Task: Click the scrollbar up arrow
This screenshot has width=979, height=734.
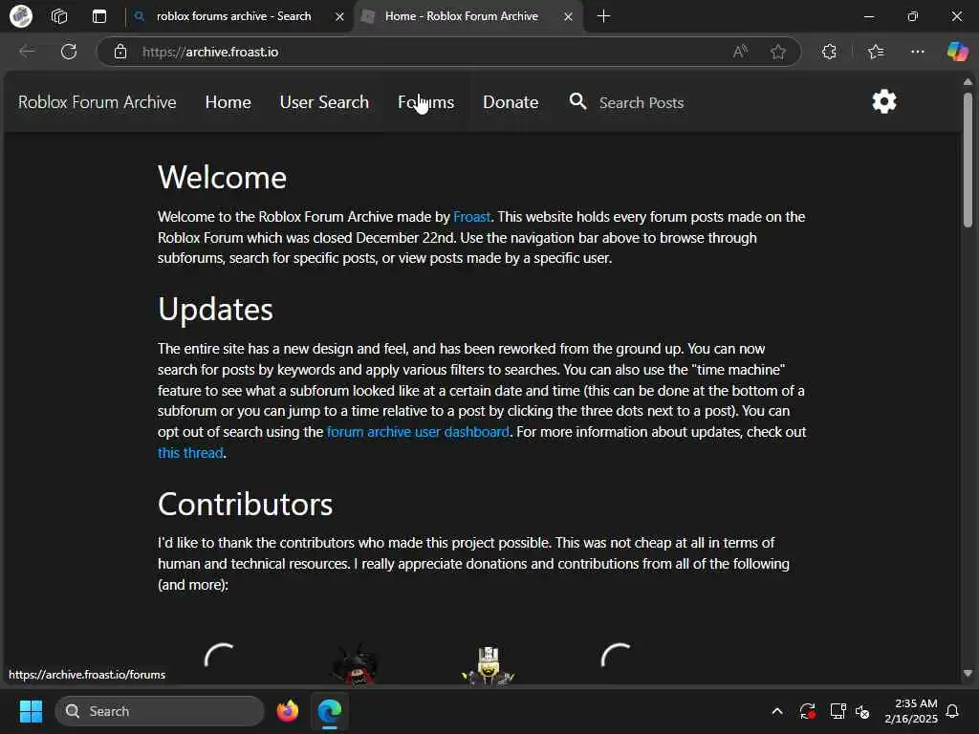Action: point(968,82)
